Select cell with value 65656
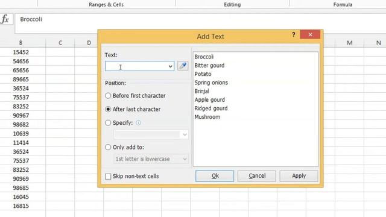 coord(21,71)
